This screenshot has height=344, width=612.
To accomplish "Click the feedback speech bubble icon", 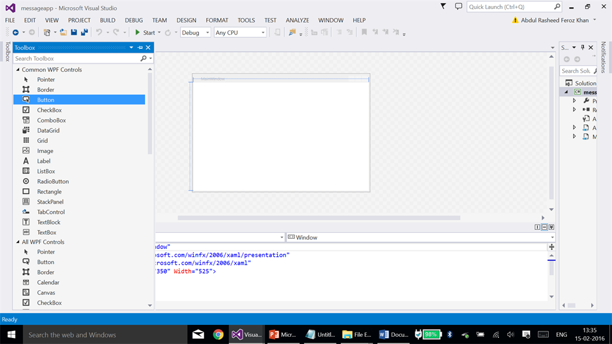I will (458, 7).
